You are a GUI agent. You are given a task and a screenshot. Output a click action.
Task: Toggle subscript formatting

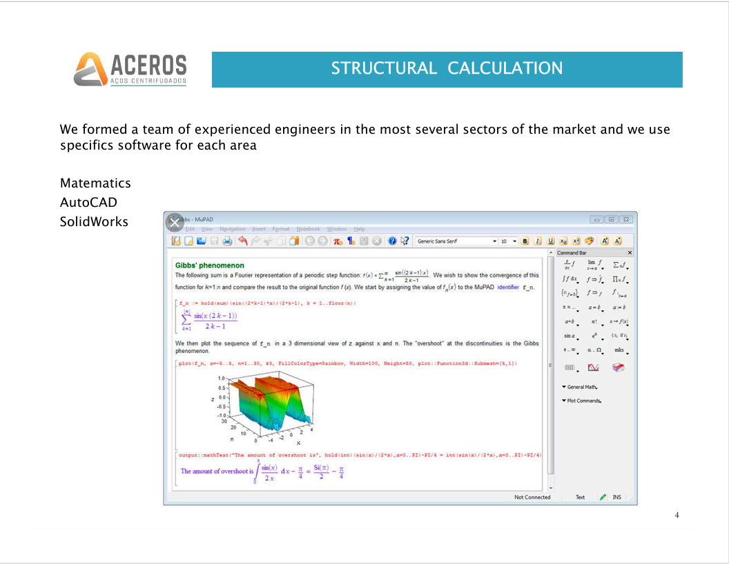563,241
